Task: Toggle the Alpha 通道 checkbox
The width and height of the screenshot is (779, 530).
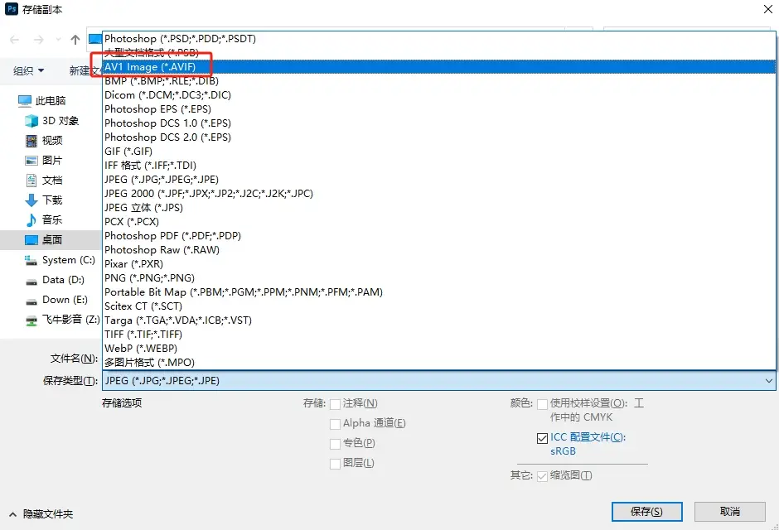Action: [336, 424]
